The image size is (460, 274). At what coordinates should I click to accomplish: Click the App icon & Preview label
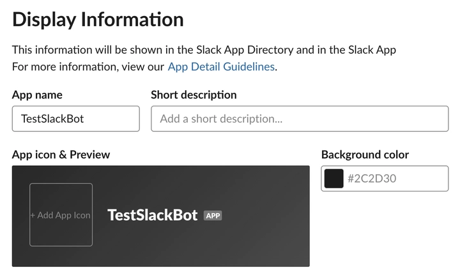61,155
